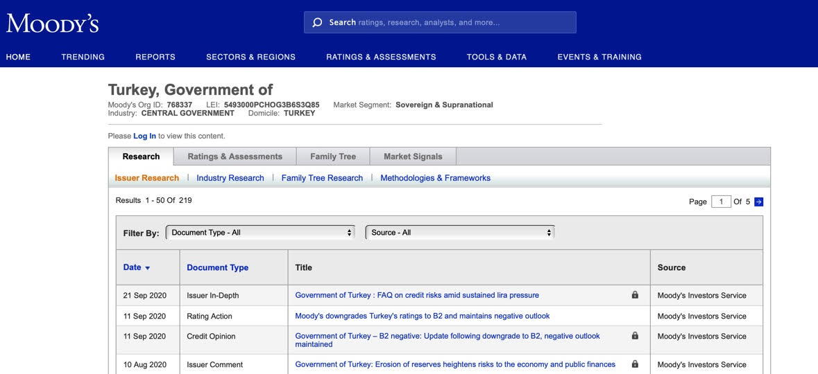818x374 pixels.
Task: Click the Moody's logo
Action: 53,24
